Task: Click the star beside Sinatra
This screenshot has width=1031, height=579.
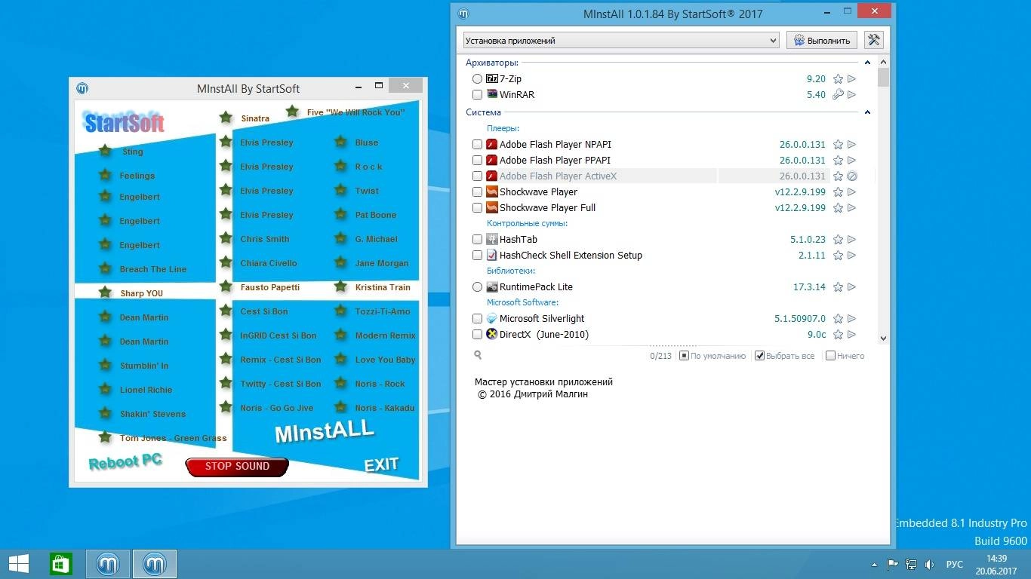Action: coord(226,118)
